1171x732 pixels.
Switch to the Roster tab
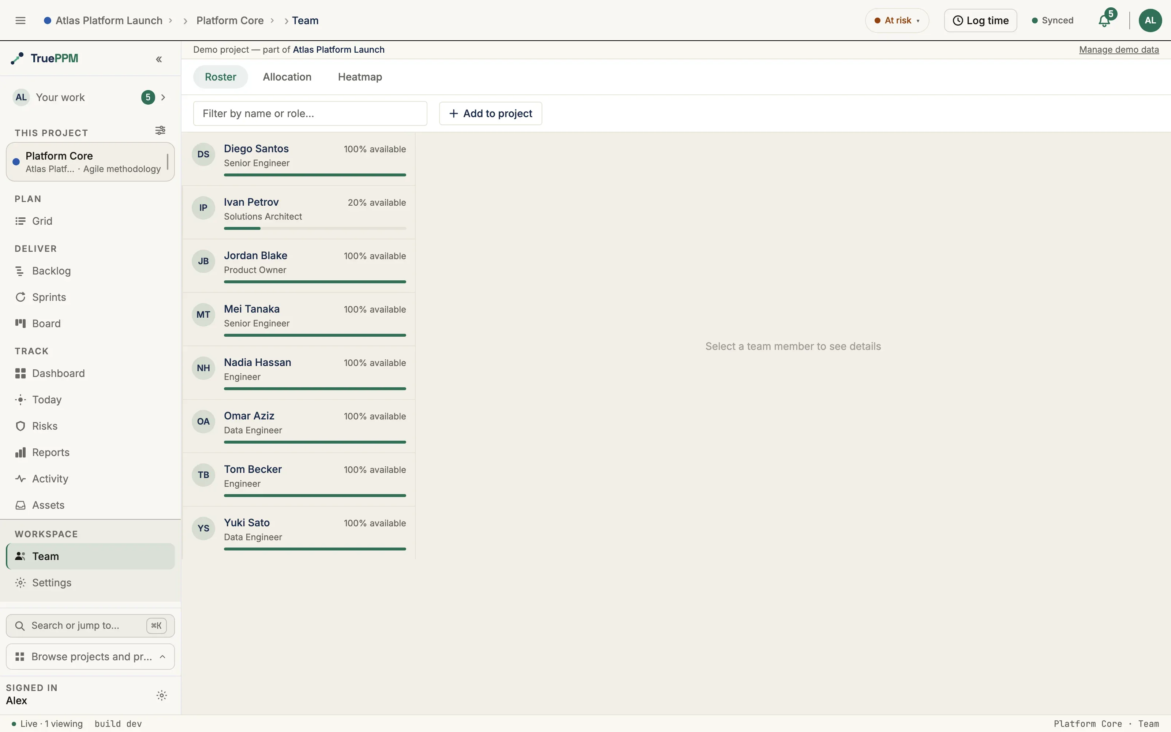220,77
